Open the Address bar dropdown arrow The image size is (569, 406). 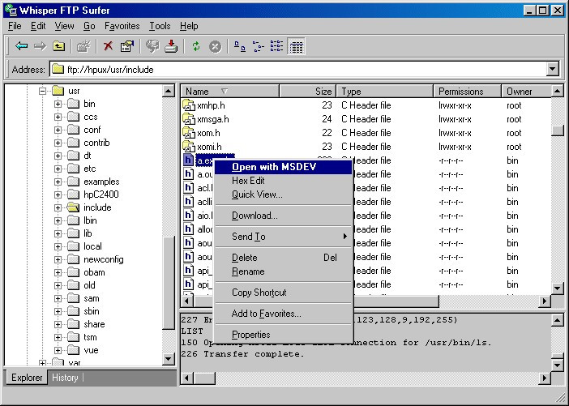pos(552,69)
